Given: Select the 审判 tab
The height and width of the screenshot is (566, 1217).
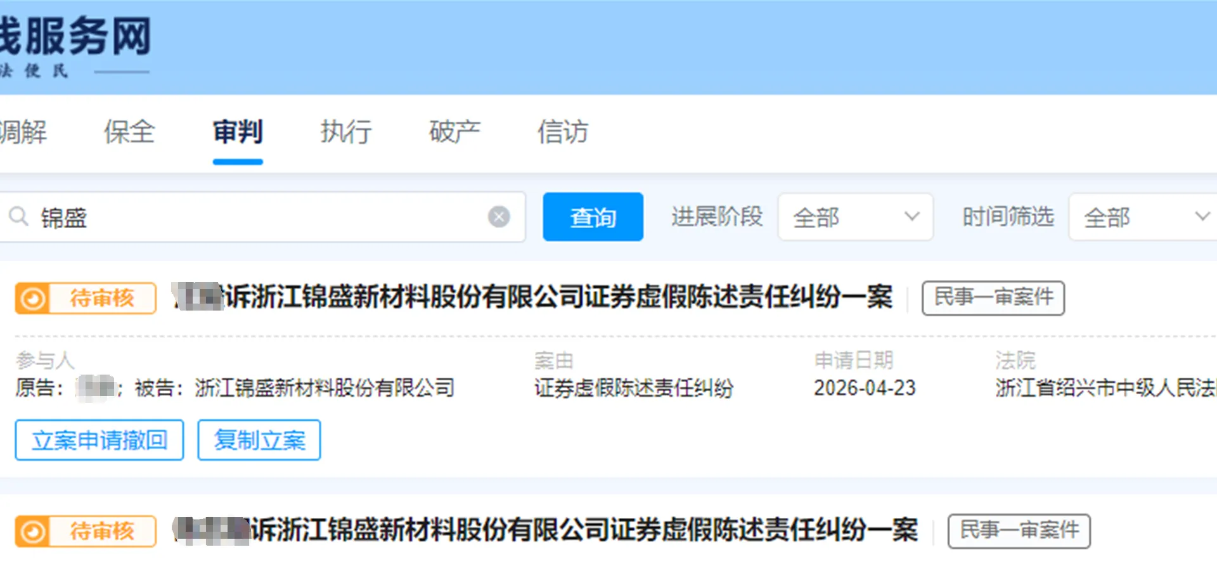Looking at the screenshot, I should click(x=238, y=132).
